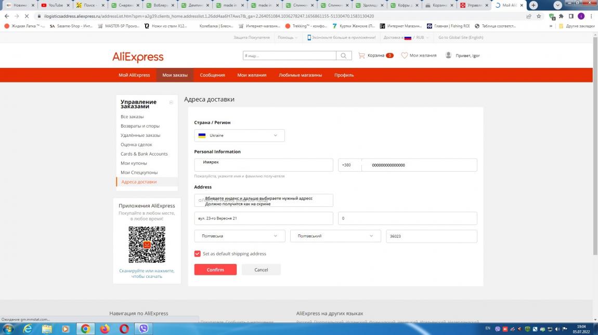Open Мои желания in red navigation bar
Screen dimensions: 598x335
[252, 75]
